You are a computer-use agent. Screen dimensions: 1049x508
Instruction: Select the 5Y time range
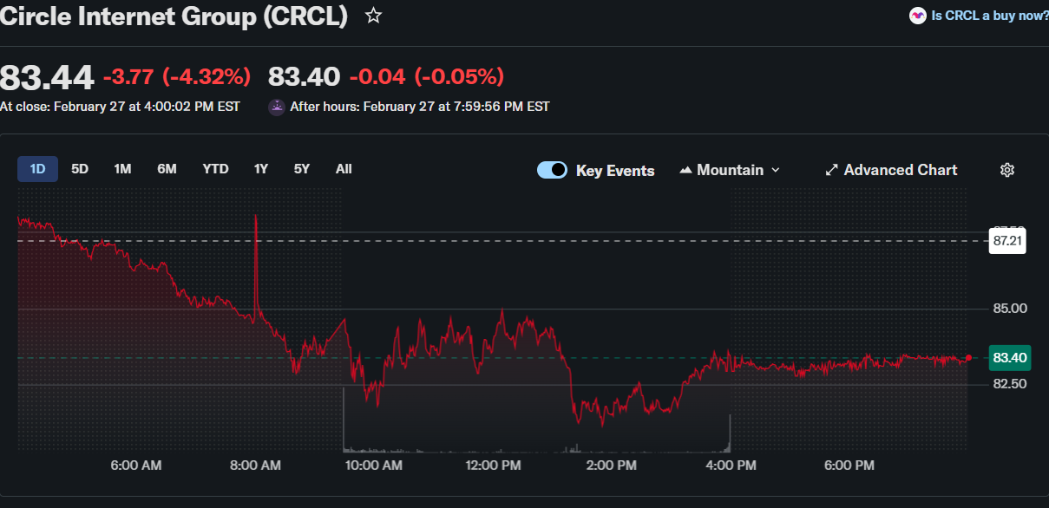click(x=301, y=169)
